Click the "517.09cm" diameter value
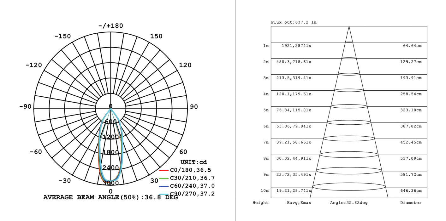 [411, 158]
